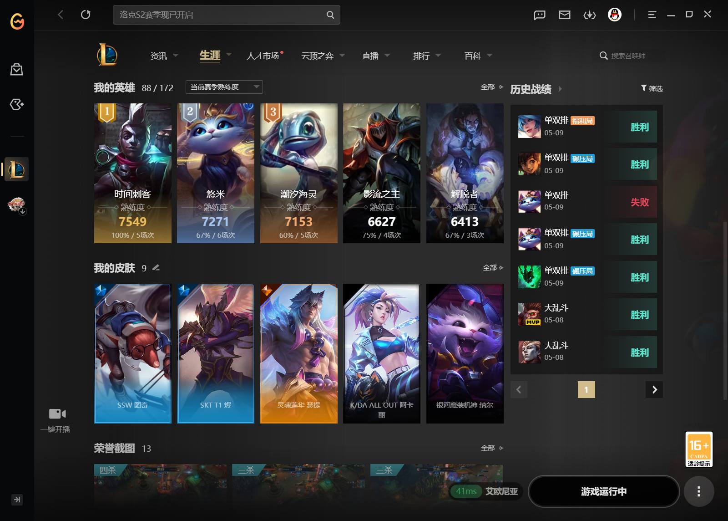The width and height of the screenshot is (728, 521).
Task: Open the QQ penguin account avatar
Action: click(615, 15)
